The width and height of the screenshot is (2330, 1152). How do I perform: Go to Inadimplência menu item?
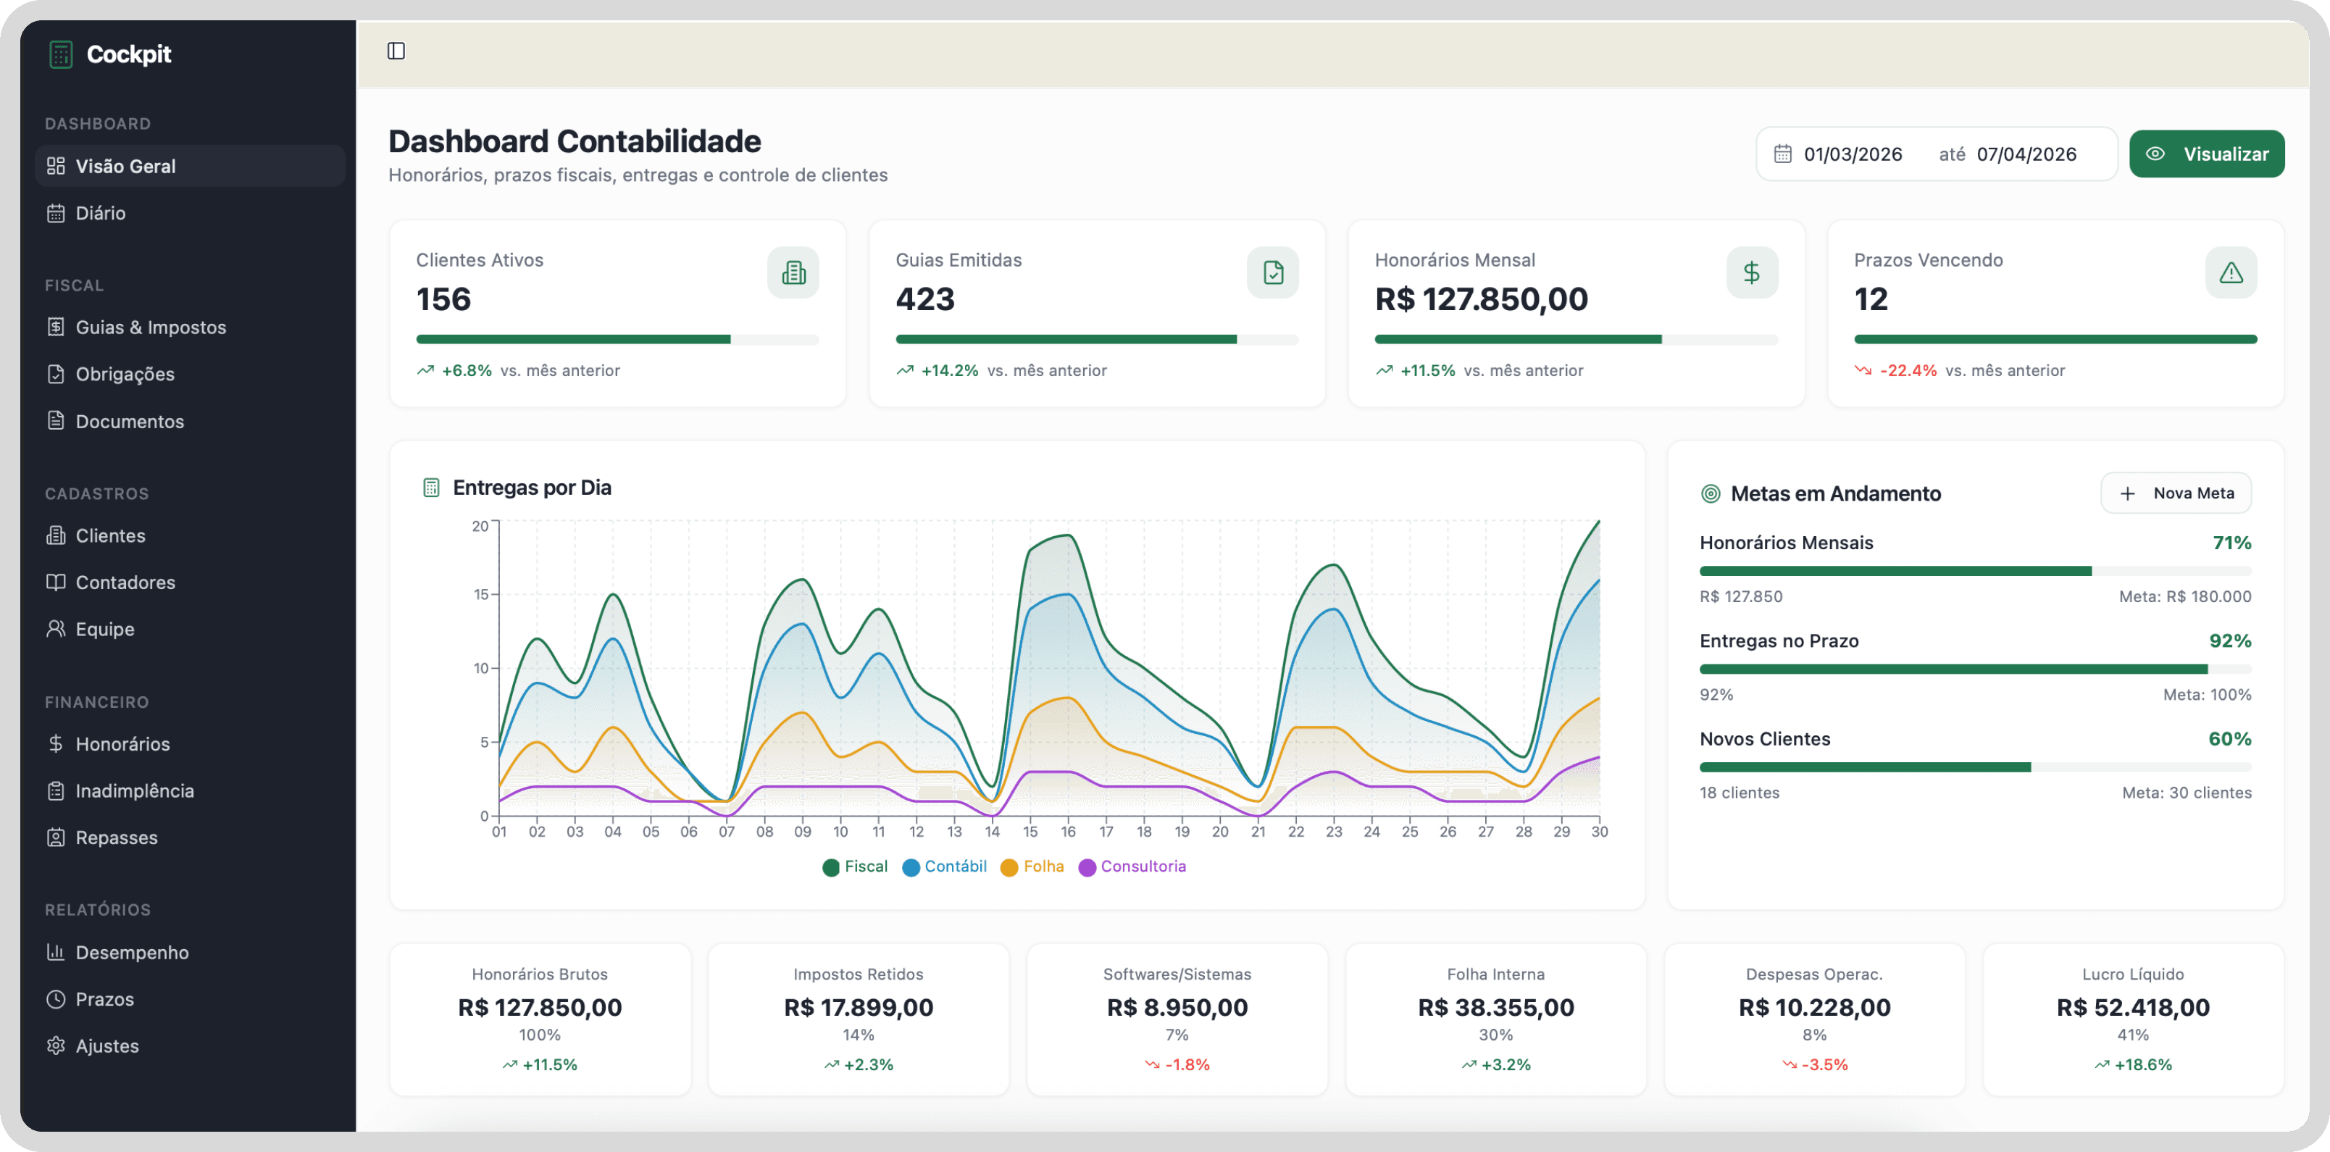click(134, 791)
